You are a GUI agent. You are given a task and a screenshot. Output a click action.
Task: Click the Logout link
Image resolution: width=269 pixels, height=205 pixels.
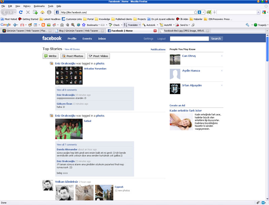pyautogui.click(x=161, y=39)
